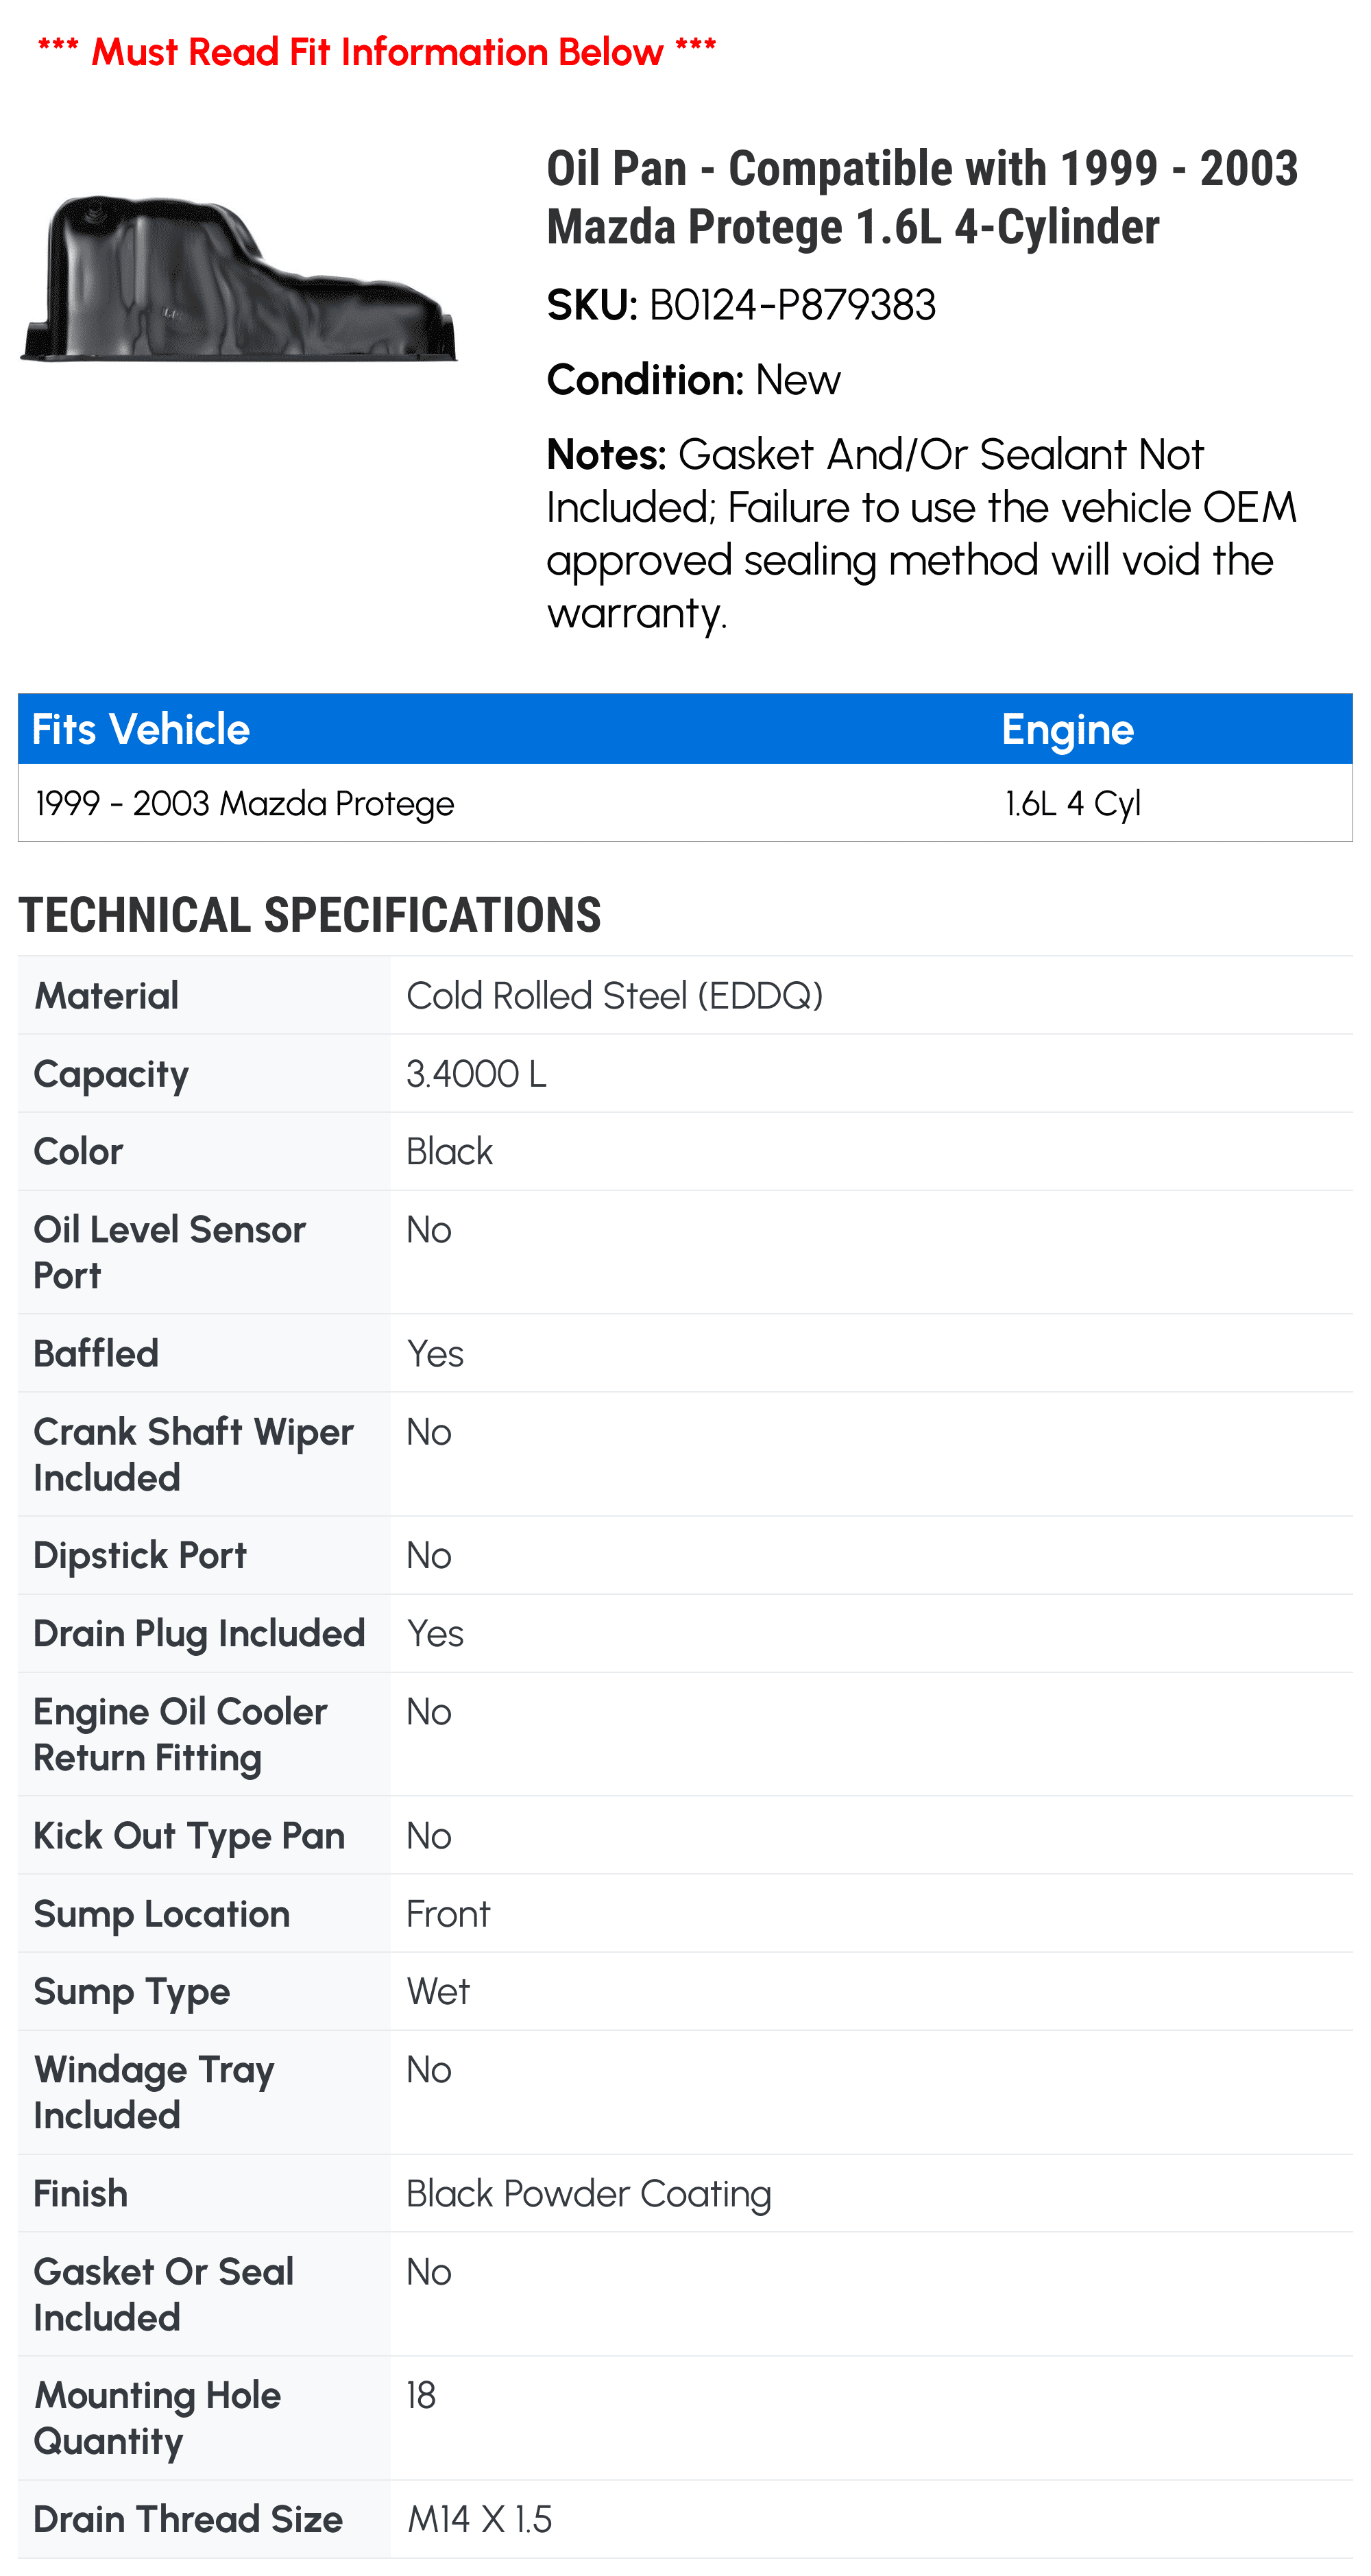The width and height of the screenshot is (1371, 2576).
Task: Click the 1.6L 4 Cyl engine cell
Action: coord(1072,803)
